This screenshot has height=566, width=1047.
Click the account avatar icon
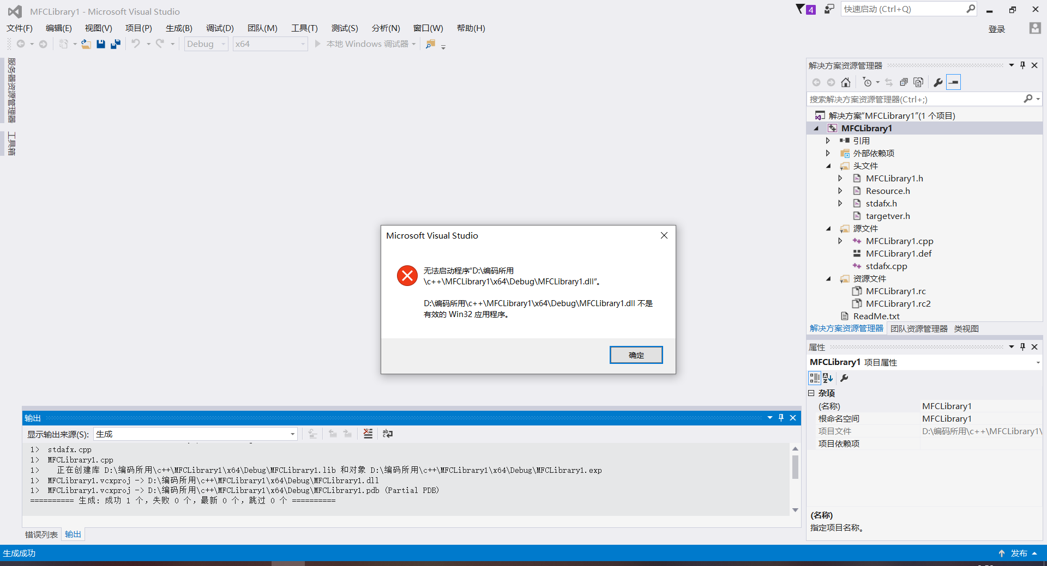tap(1034, 28)
